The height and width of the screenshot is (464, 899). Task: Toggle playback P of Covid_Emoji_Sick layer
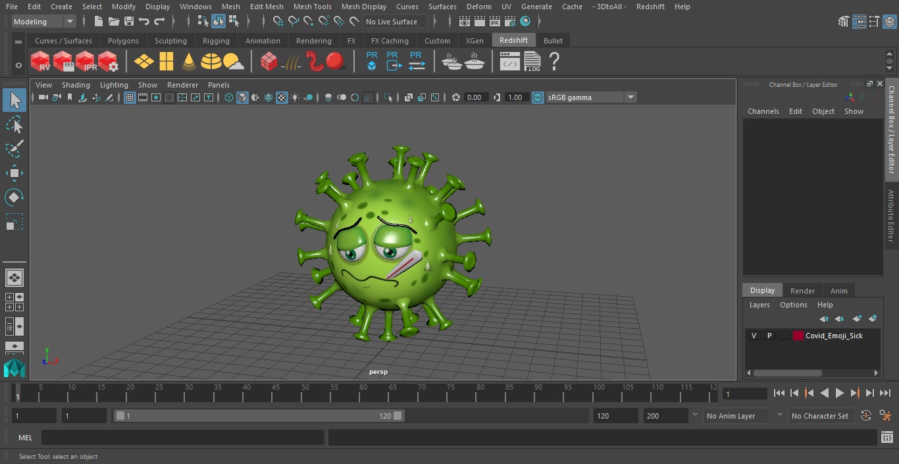[x=769, y=336]
